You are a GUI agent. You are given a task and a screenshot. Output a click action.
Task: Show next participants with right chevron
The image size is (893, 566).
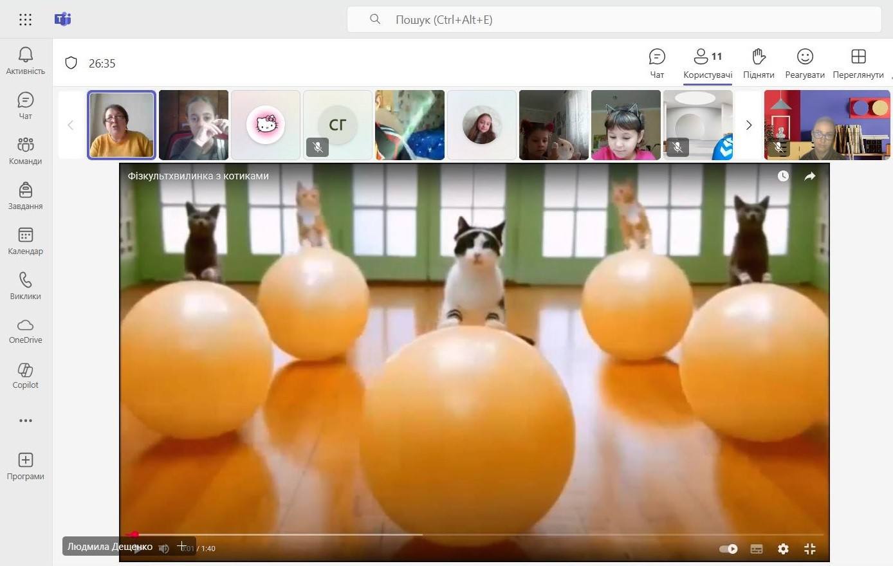(x=748, y=125)
